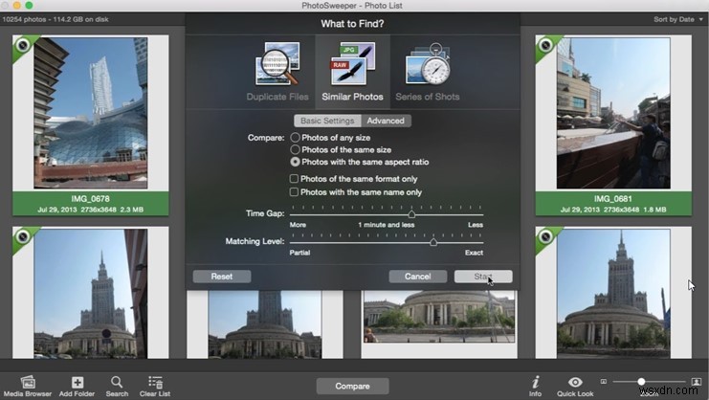Adjust the Time Gap slider handle

411,214
